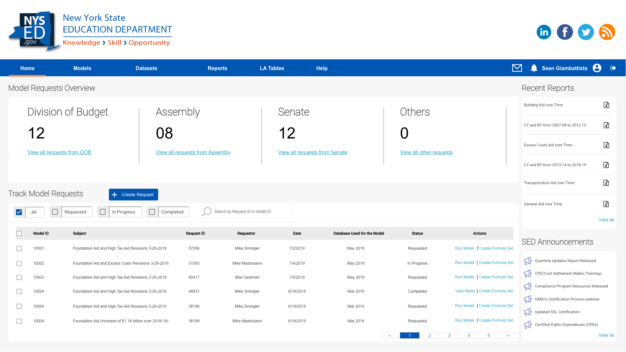The height and width of the screenshot is (352, 626).
Task: Open the LinkedIn social icon
Action: [x=544, y=32]
